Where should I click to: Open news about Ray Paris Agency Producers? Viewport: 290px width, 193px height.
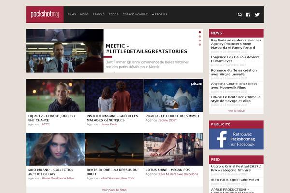tap(236, 44)
